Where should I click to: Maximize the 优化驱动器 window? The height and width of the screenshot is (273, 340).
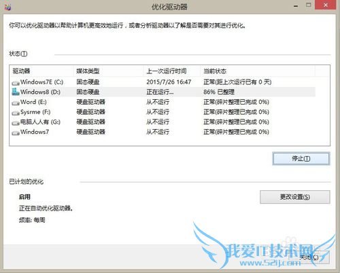point(308,5)
